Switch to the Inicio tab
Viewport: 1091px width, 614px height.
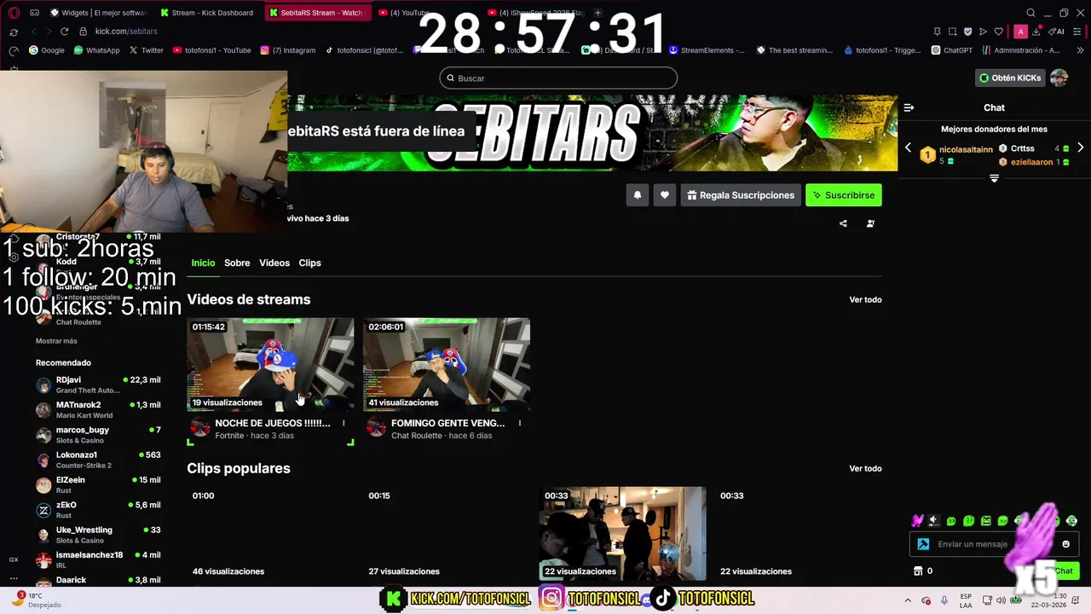coord(203,263)
